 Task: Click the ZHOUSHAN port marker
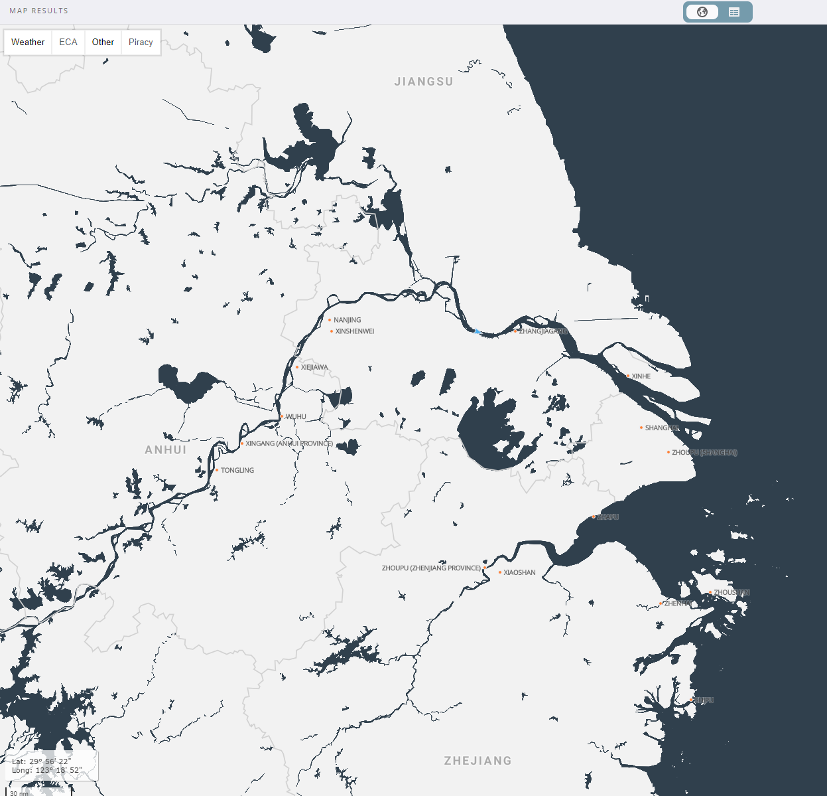(x=710, y=592)
